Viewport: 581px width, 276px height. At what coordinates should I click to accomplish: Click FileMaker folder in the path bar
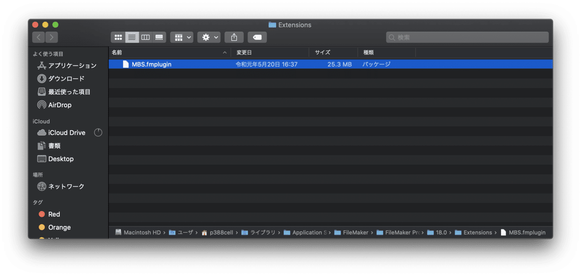coord(351,232)
